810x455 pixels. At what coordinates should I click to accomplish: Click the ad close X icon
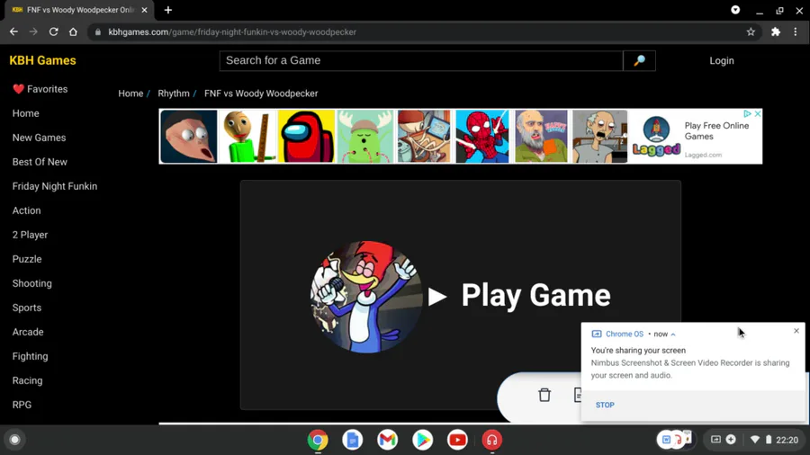click(757, 113)
